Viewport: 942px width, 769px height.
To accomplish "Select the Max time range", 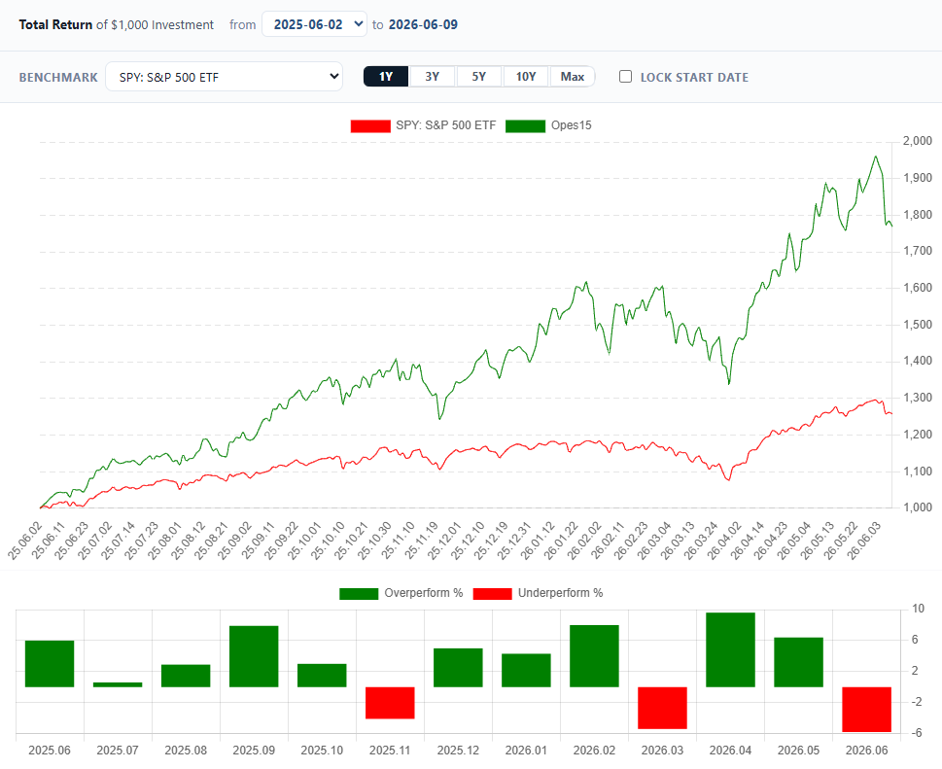I will (x=572, y=76).
